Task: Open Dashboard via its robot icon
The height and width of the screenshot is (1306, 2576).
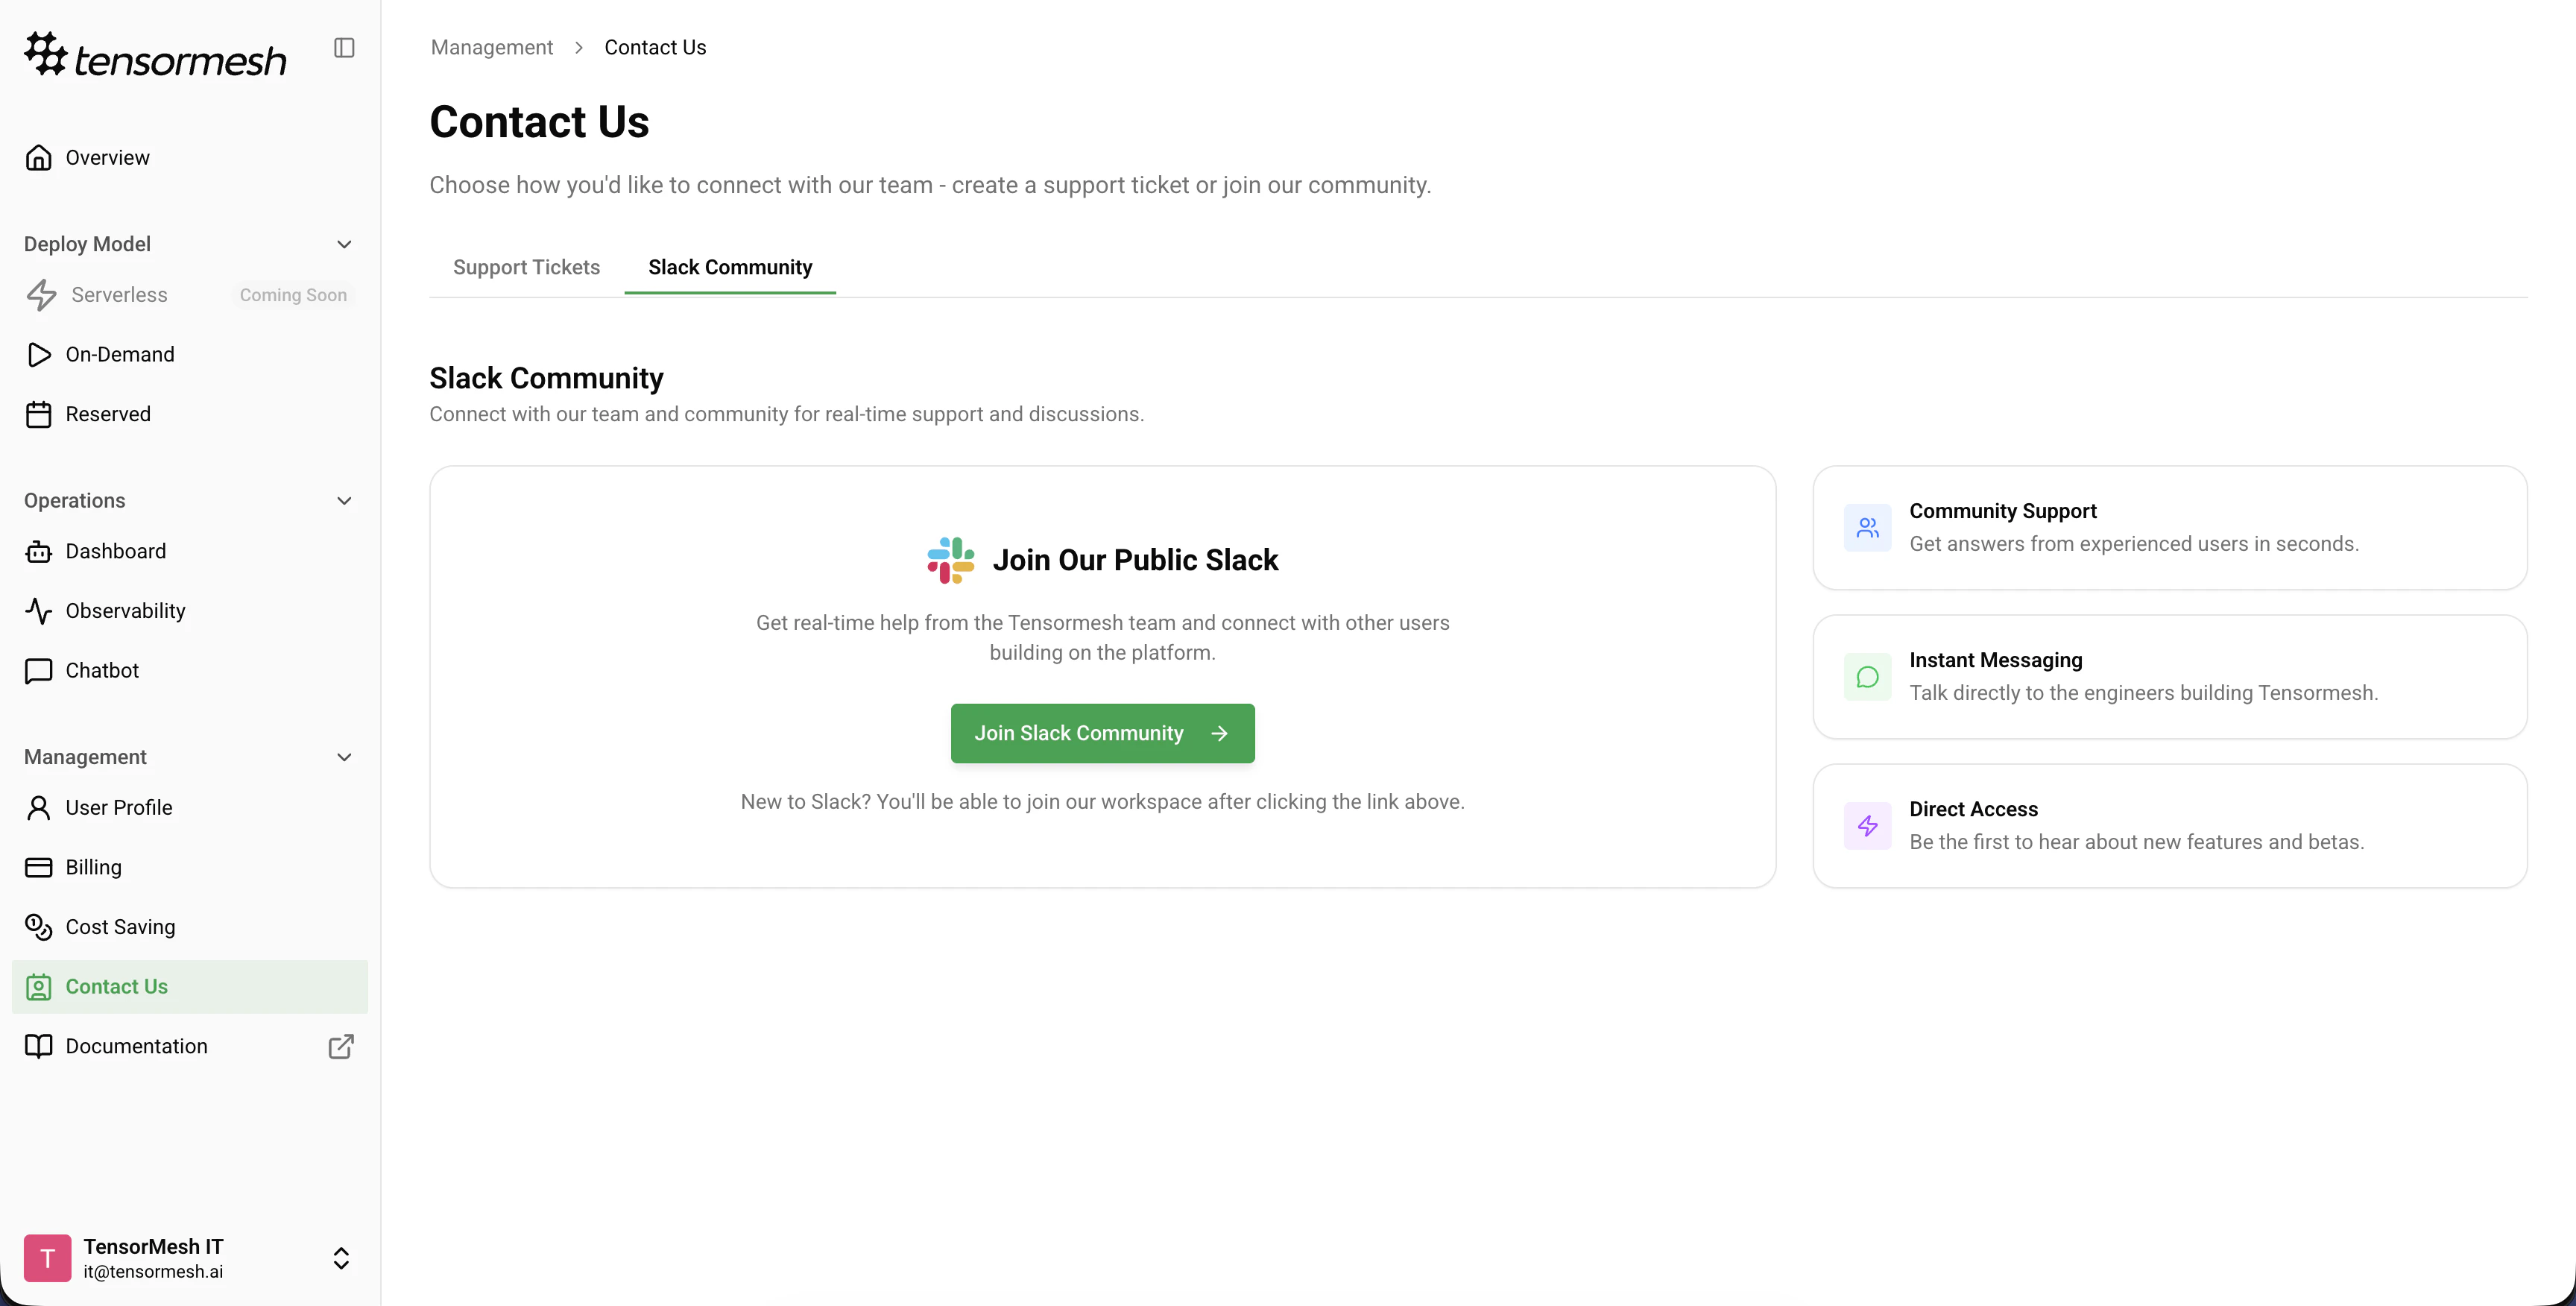Action: (39, 552)
